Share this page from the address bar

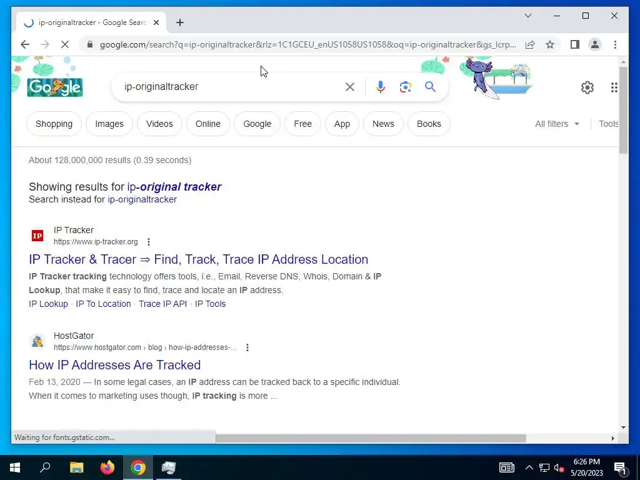point(530,44)
